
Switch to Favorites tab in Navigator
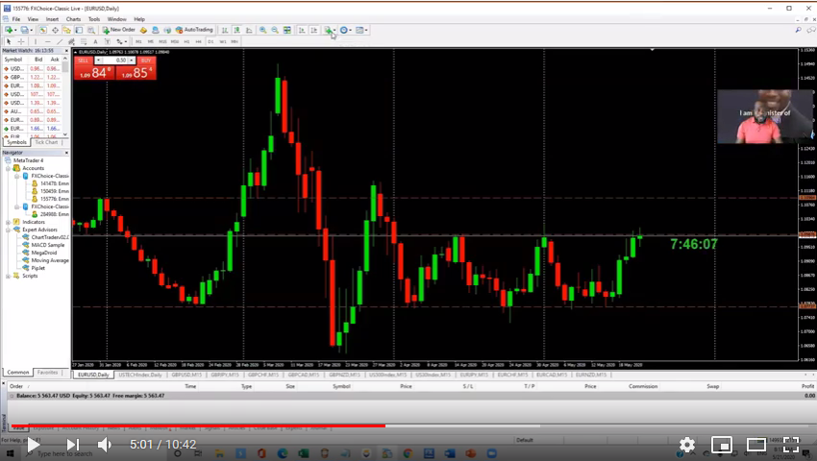tap(47, 373)
